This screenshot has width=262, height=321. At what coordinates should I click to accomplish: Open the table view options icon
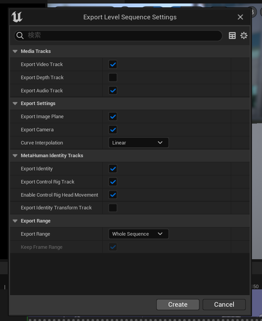pyautogui.click(x=232, y=36)
